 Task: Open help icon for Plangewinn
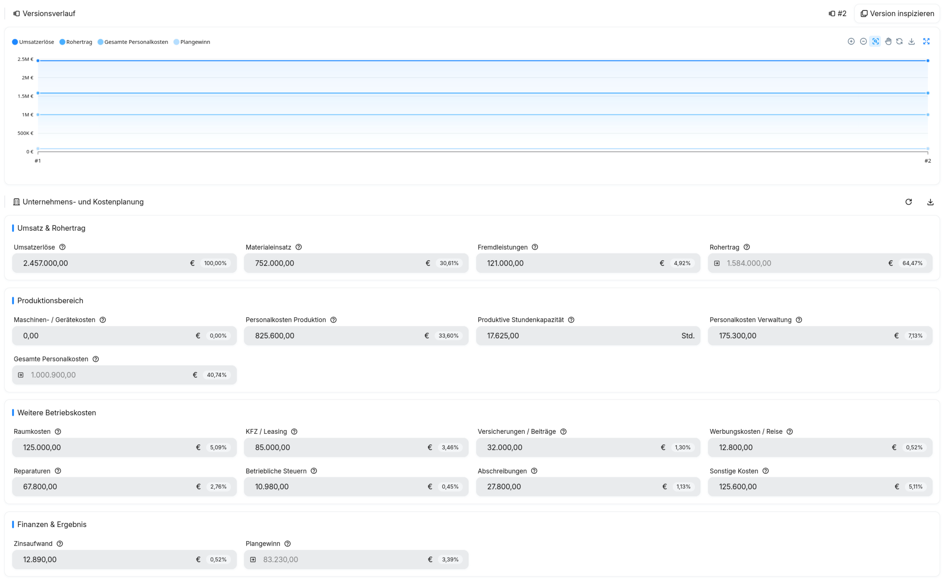287,544
